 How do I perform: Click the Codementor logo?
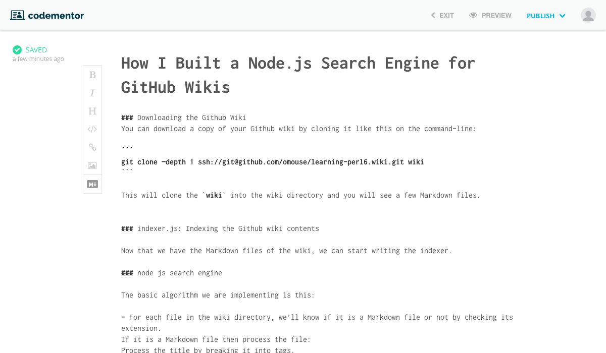[x=47, y=16]
